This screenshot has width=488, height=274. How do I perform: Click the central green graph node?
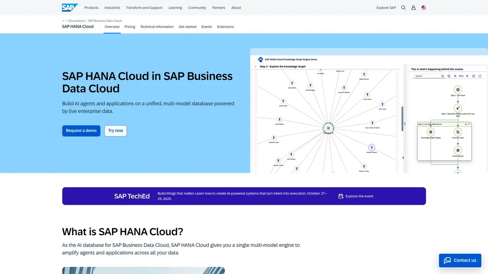pyautogui.click(x=328, y=128)
